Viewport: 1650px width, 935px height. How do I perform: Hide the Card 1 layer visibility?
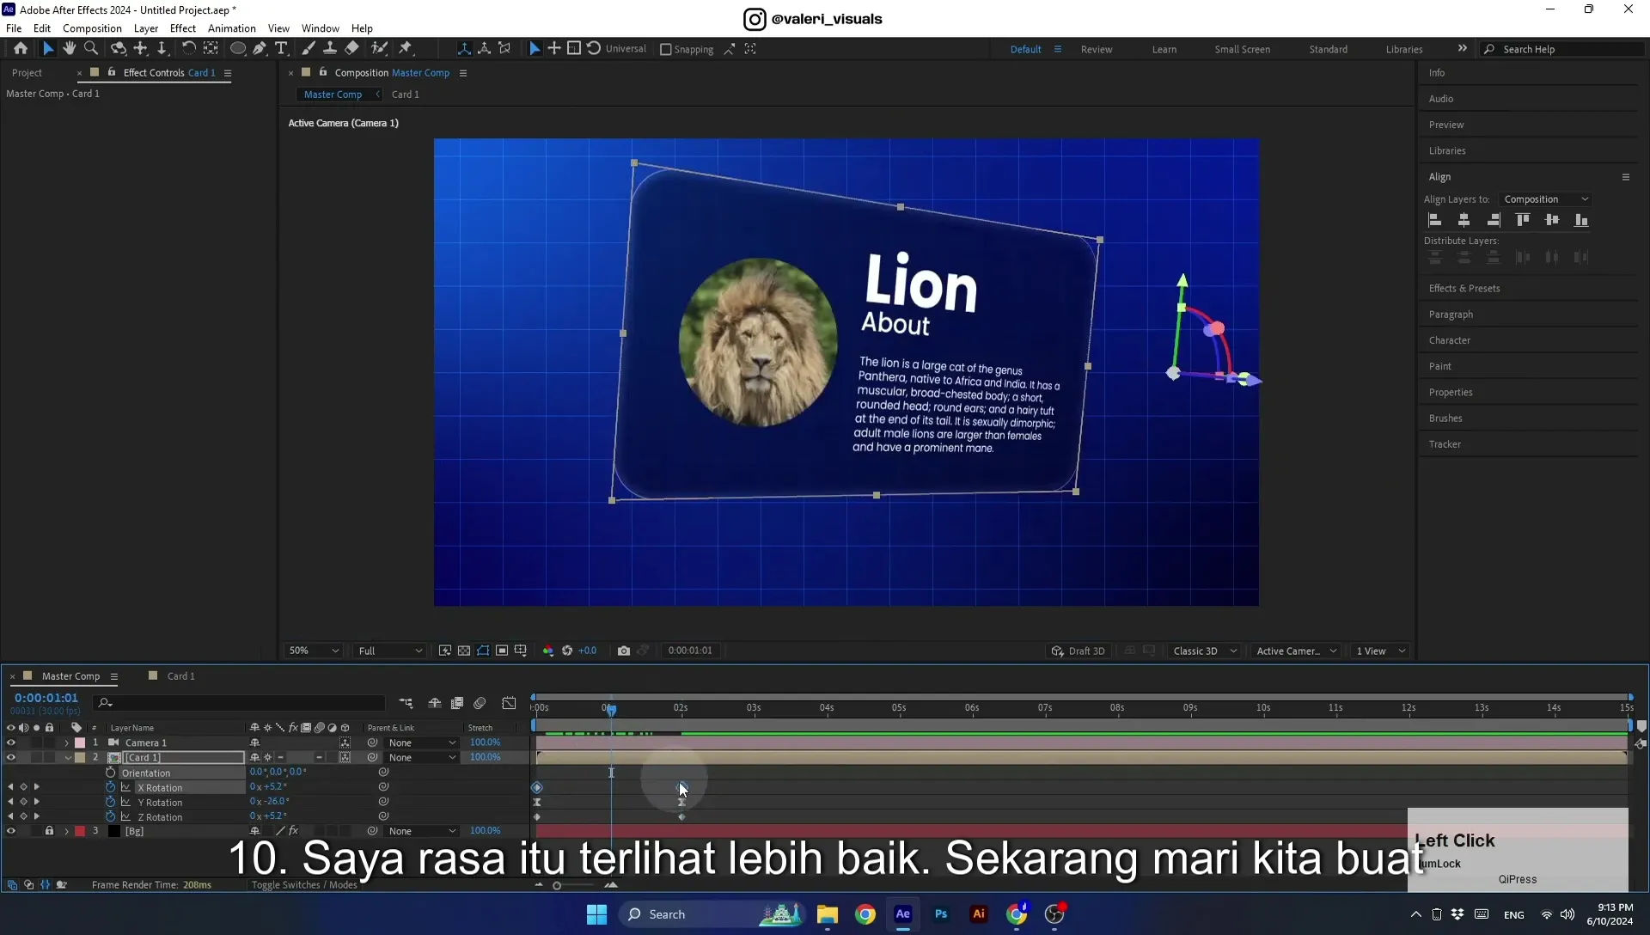[11, 757]
